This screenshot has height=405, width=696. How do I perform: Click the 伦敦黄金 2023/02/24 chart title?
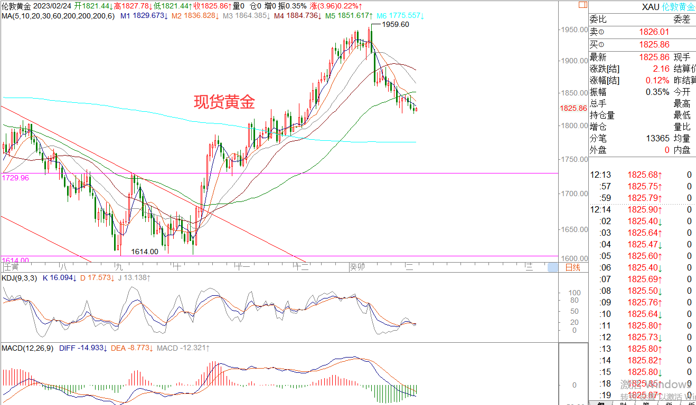point(36,6)
